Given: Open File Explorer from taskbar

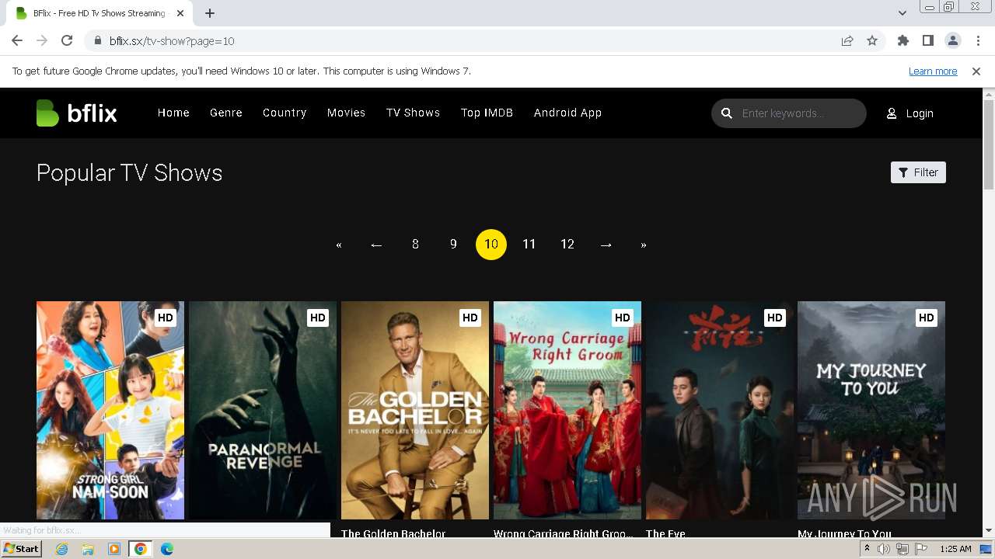Looking at the screenshot, I should click(x=88, y=549).
